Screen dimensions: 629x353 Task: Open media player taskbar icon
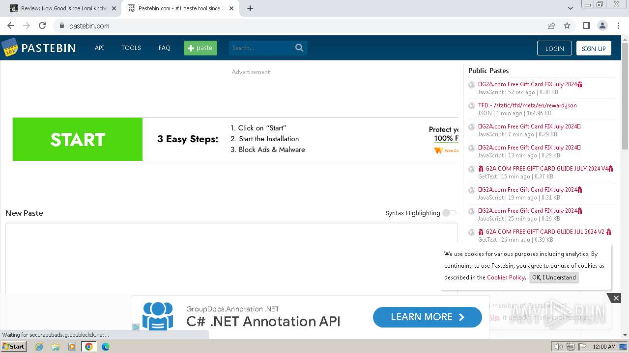(x=72, y=347)
